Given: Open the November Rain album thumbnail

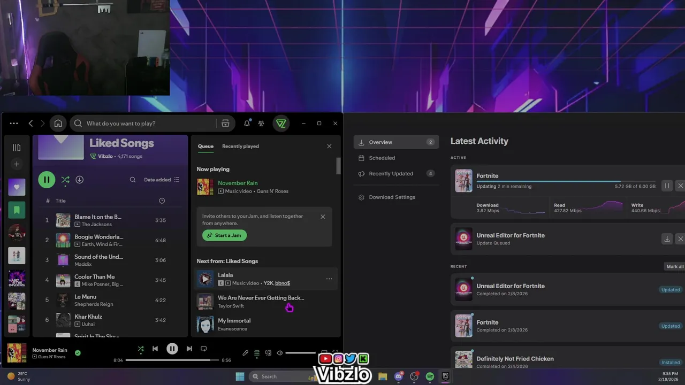Looking at the screenshot, I should [x=16, y=353].
